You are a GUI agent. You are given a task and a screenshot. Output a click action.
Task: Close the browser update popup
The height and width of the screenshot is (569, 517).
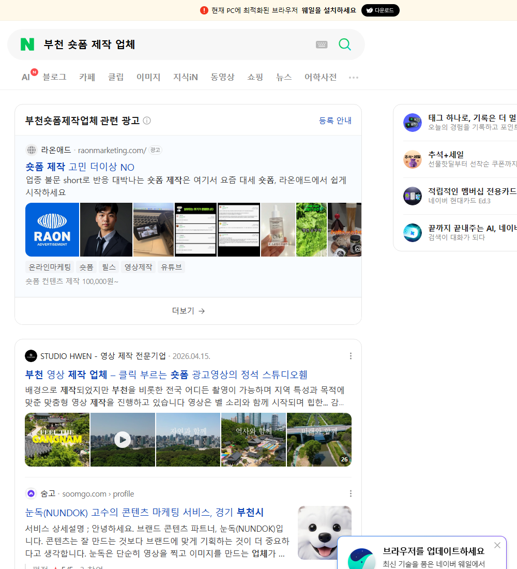pos(497,545)
